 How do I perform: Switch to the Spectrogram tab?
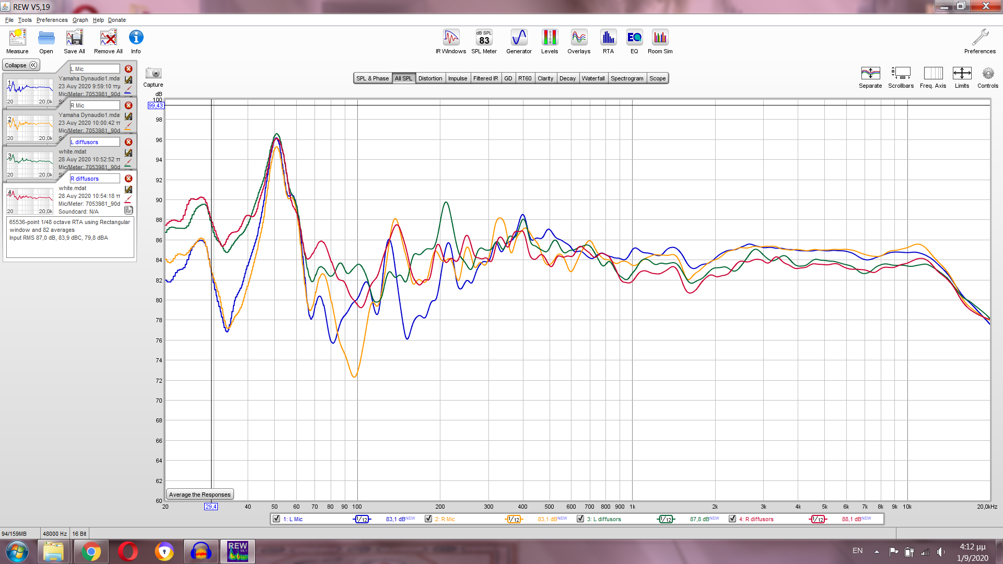point(627,78)
